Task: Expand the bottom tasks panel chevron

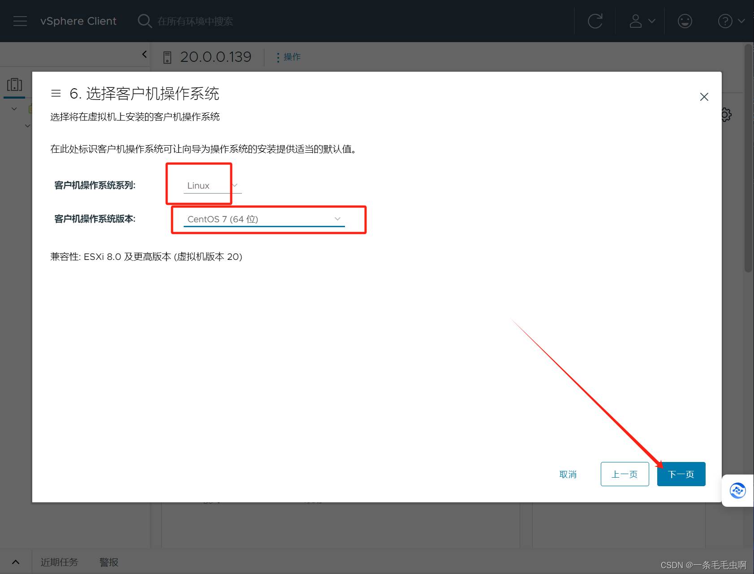Action: pyautogui.click(x=16, y=562)
